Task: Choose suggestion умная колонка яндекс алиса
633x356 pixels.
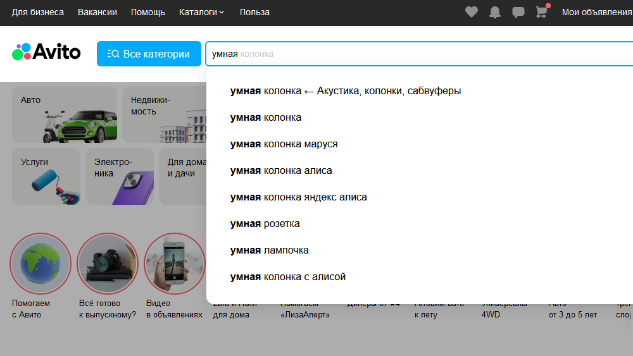Action: [x=298, y=197]
